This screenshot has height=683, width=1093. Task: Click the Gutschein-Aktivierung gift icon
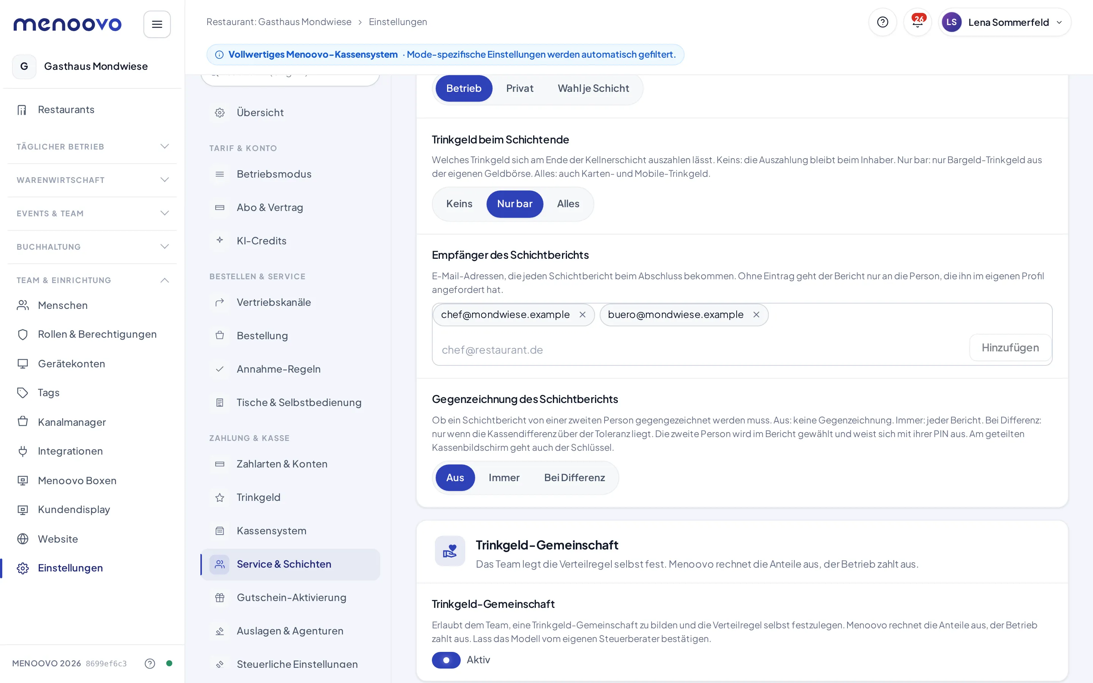pyautogui.click(x=219, y=598)
